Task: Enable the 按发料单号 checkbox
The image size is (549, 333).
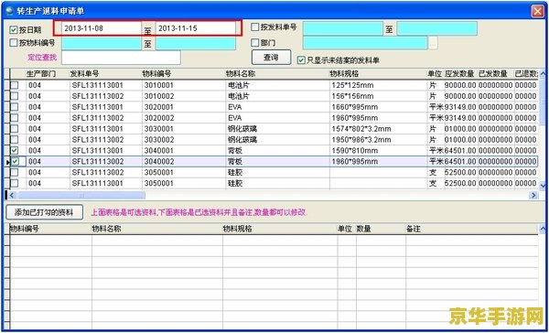Action: point(255,27)
